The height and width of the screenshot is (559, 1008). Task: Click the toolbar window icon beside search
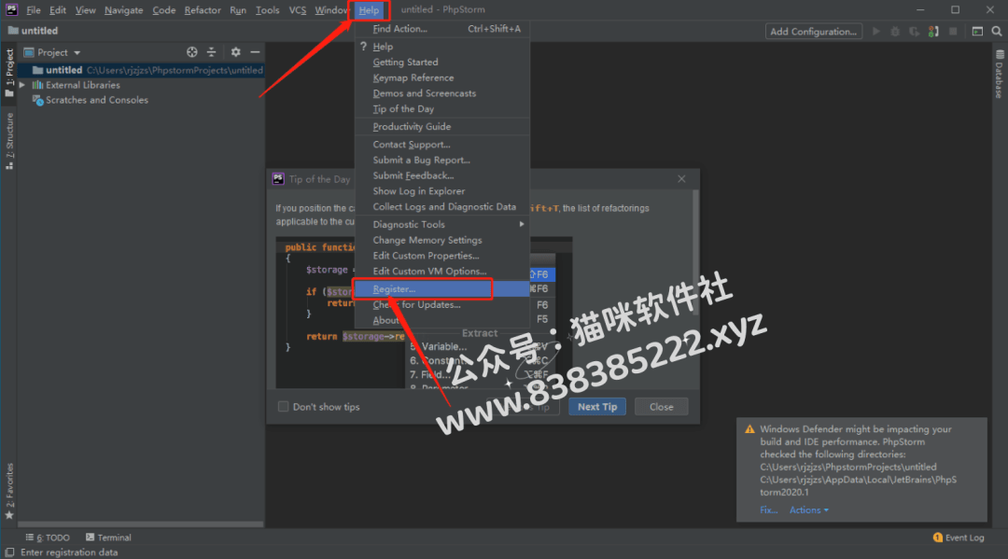click(977, 31)
